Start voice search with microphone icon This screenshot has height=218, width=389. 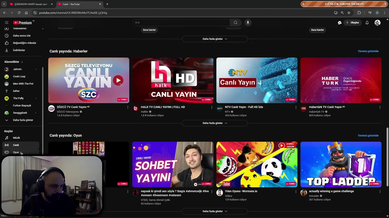click(x=248, y=22)
